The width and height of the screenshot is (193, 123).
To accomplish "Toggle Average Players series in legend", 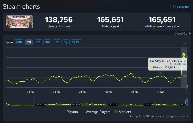I will click(96, 112).
